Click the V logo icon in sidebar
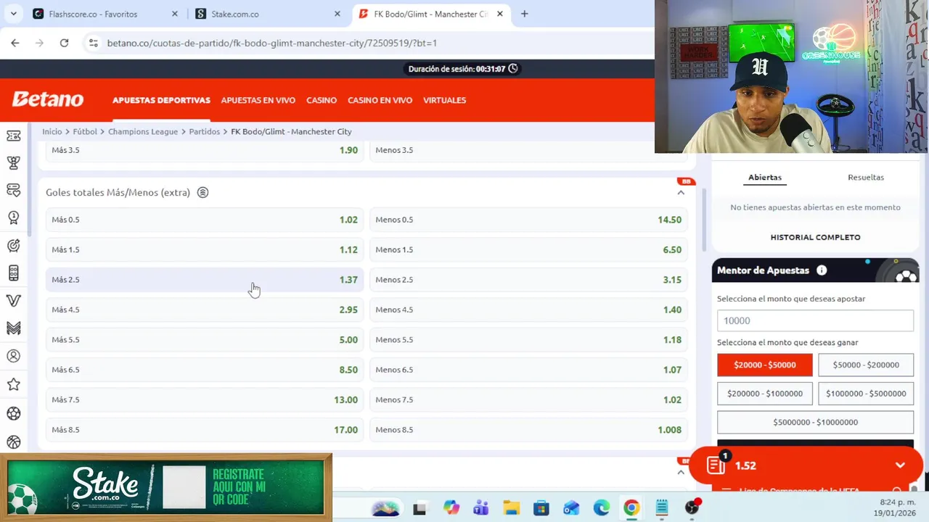This screenshot has width=929, height=522. point(13,300)
